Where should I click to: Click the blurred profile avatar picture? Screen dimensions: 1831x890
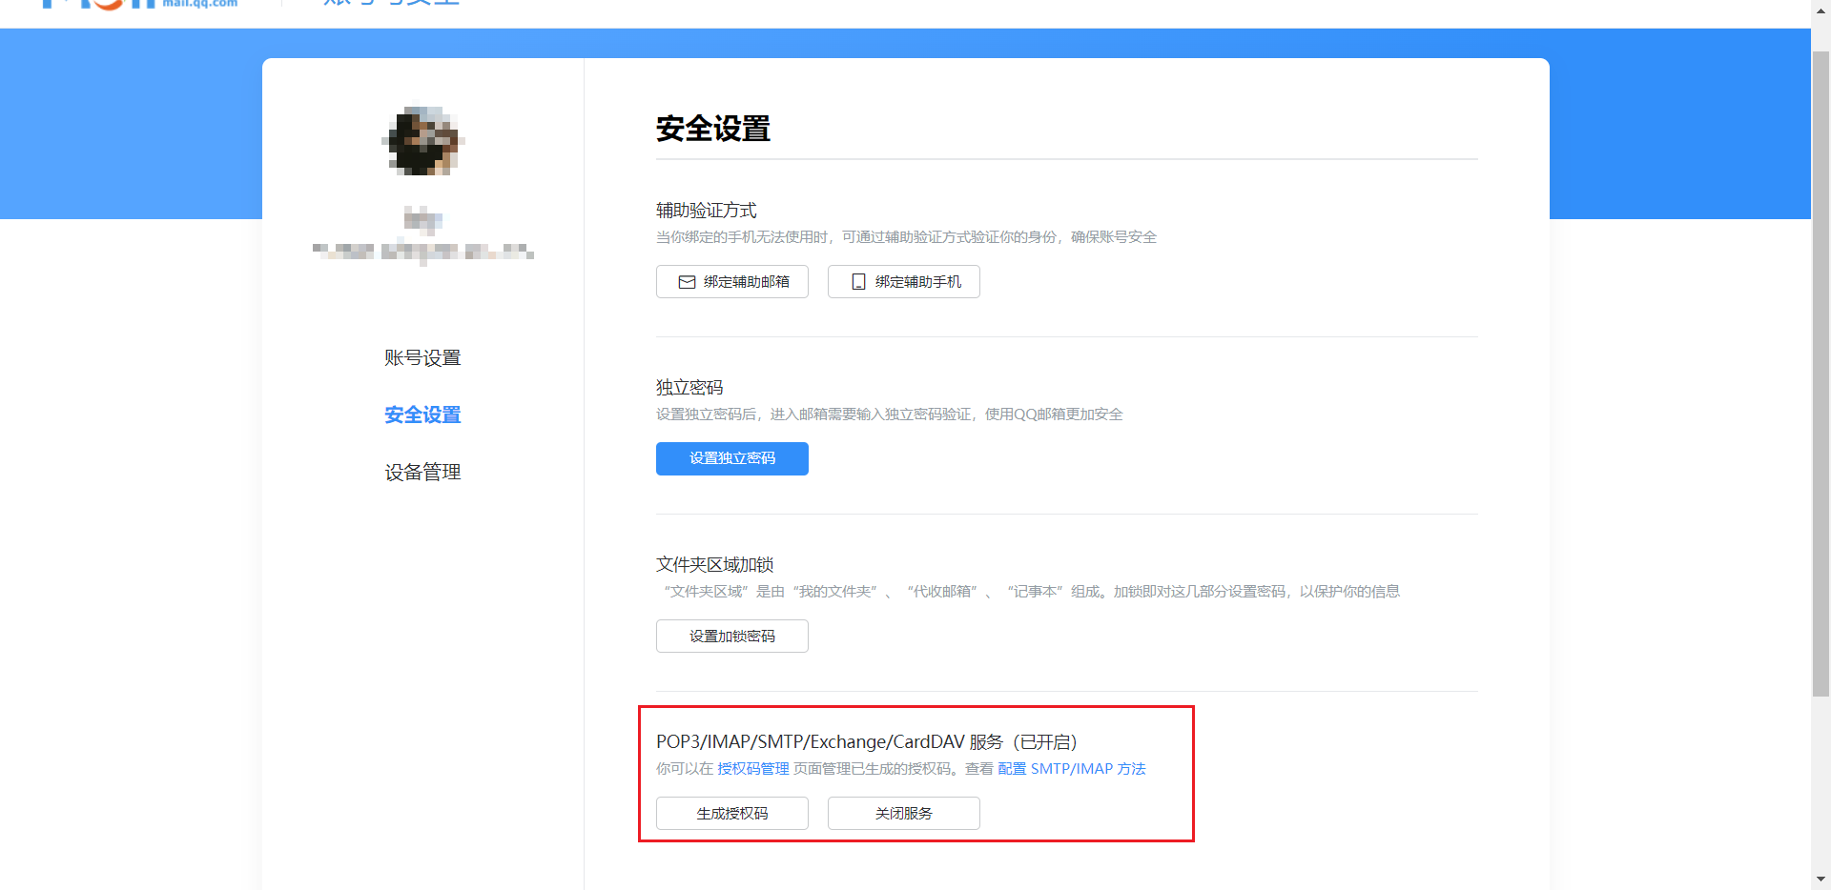pos(422,141)
